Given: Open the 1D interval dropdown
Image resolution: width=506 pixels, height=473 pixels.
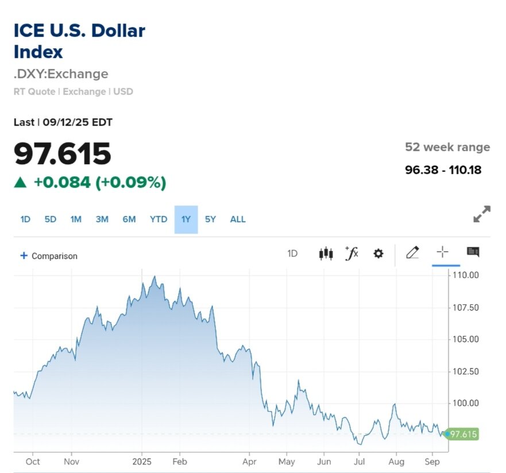Looking at the screenshot, I should (292, 253).
